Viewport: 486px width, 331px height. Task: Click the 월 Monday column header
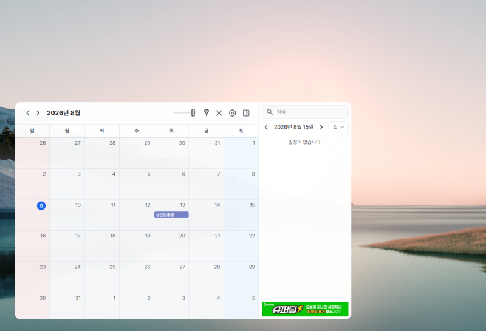click(x=67, y=131)
